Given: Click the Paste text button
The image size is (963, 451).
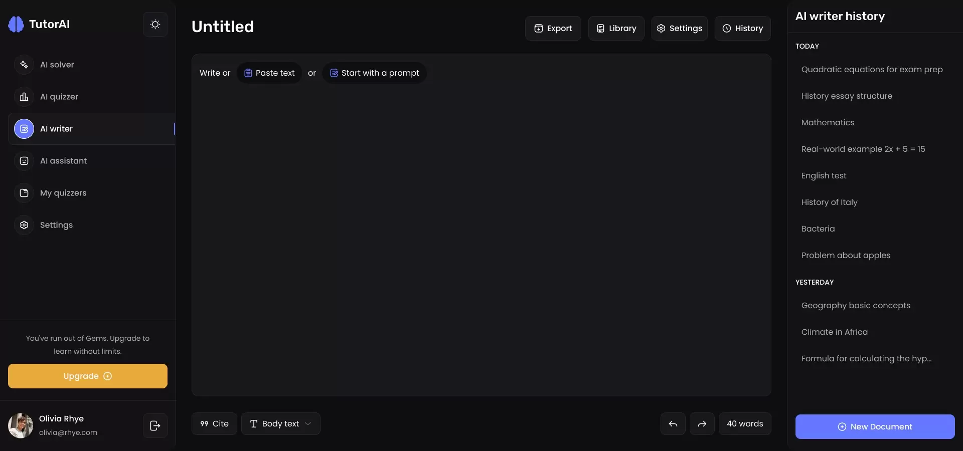Looking at the screenshot, I should [269, 73].
